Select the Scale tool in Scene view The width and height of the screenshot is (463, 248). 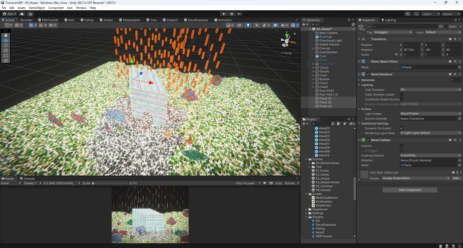point(6,51)
